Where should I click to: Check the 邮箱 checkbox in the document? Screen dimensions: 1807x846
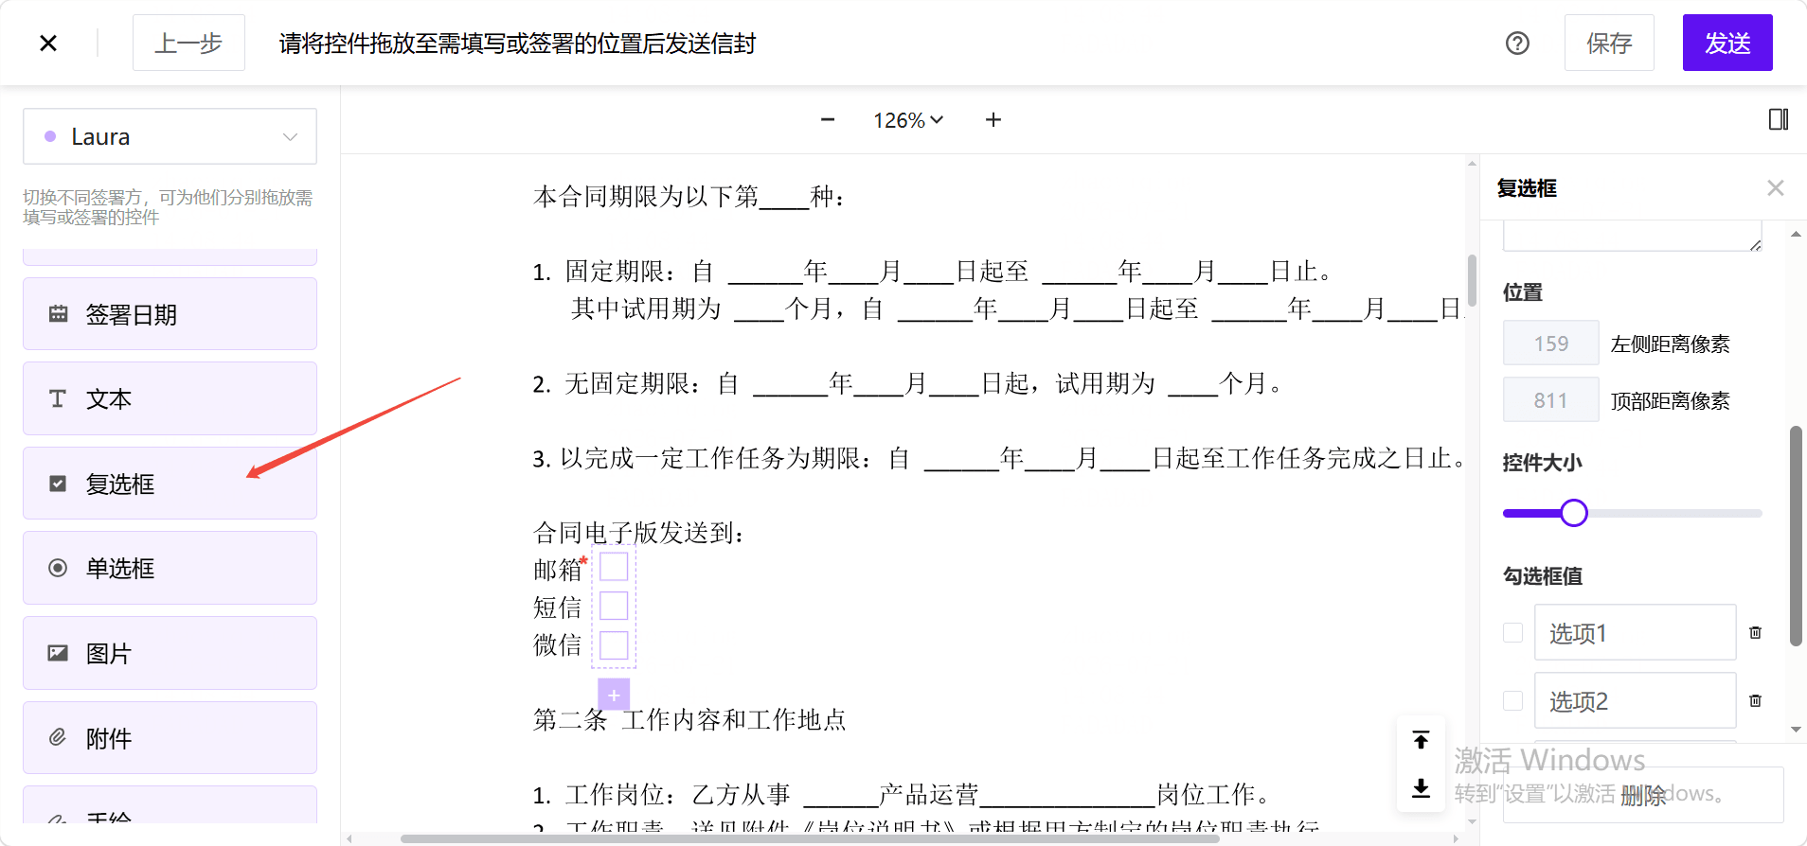click(x=614, y=567)
